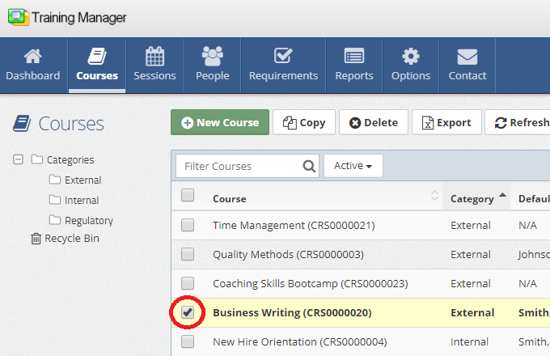550x356 pixels.
Task: Uncheck the Business Writing course checkbox
Action: 188,312
